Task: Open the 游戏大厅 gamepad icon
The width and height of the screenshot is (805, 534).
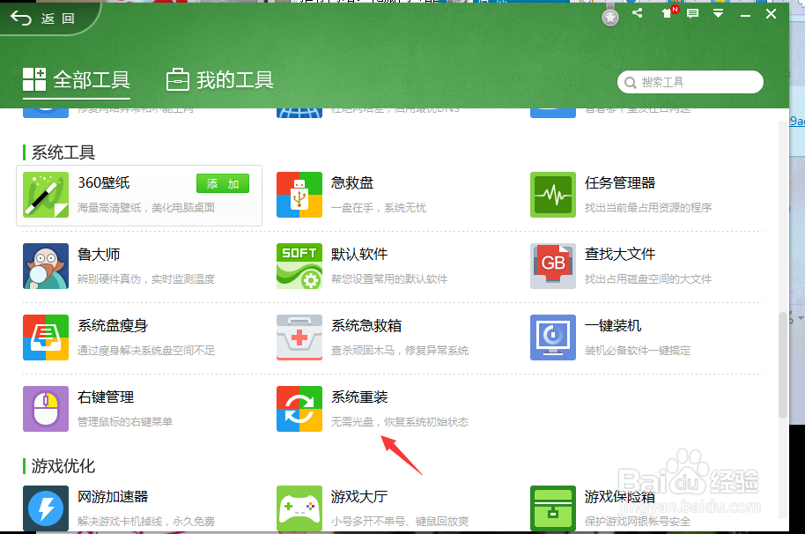Action: pyautogui.click(x=299, y=508)
